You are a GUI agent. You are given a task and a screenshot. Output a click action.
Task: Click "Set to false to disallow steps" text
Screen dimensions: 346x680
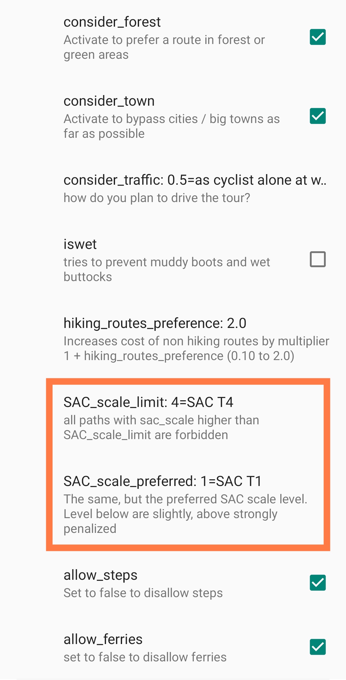coord(143,593)
